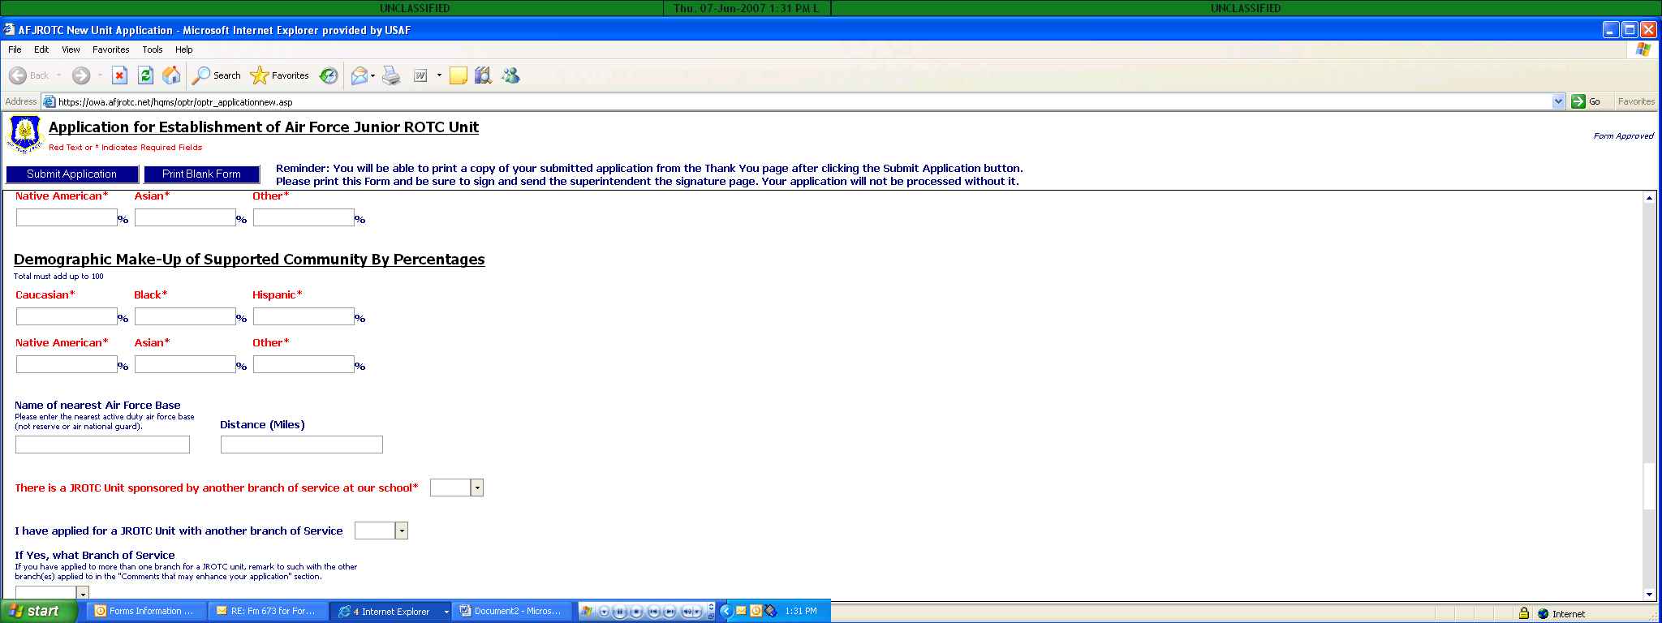Click the Research binoculars-book icon
1662x623 pixels.
coord(483,75)
